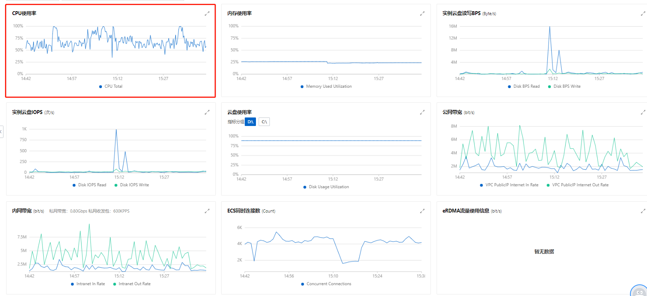
Task: Click the 内网带宽 chart title
Action: [x=22, y=211]
